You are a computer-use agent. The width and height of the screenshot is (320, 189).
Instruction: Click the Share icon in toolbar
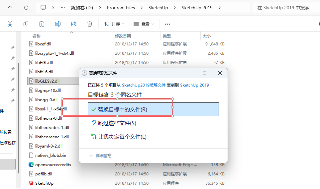tap(74, 24)
